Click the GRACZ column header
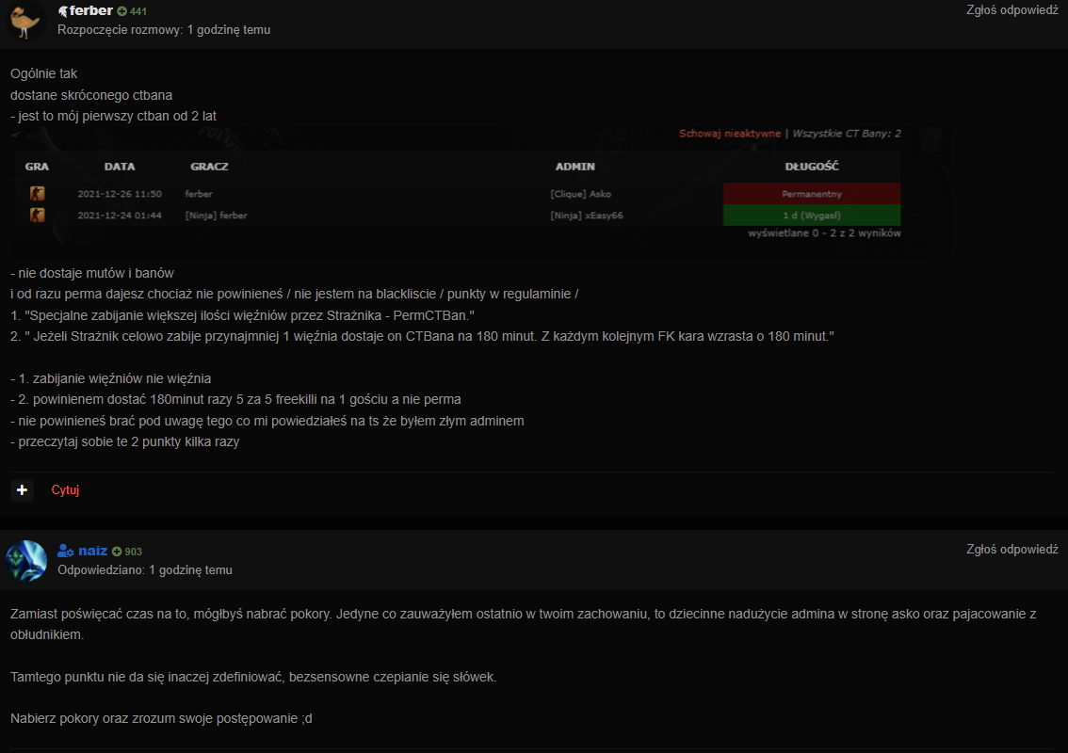 (x=209, y=166)
